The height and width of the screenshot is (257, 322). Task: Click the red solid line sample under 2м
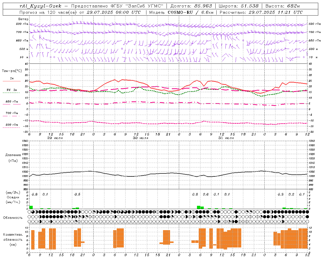(12, 81)
